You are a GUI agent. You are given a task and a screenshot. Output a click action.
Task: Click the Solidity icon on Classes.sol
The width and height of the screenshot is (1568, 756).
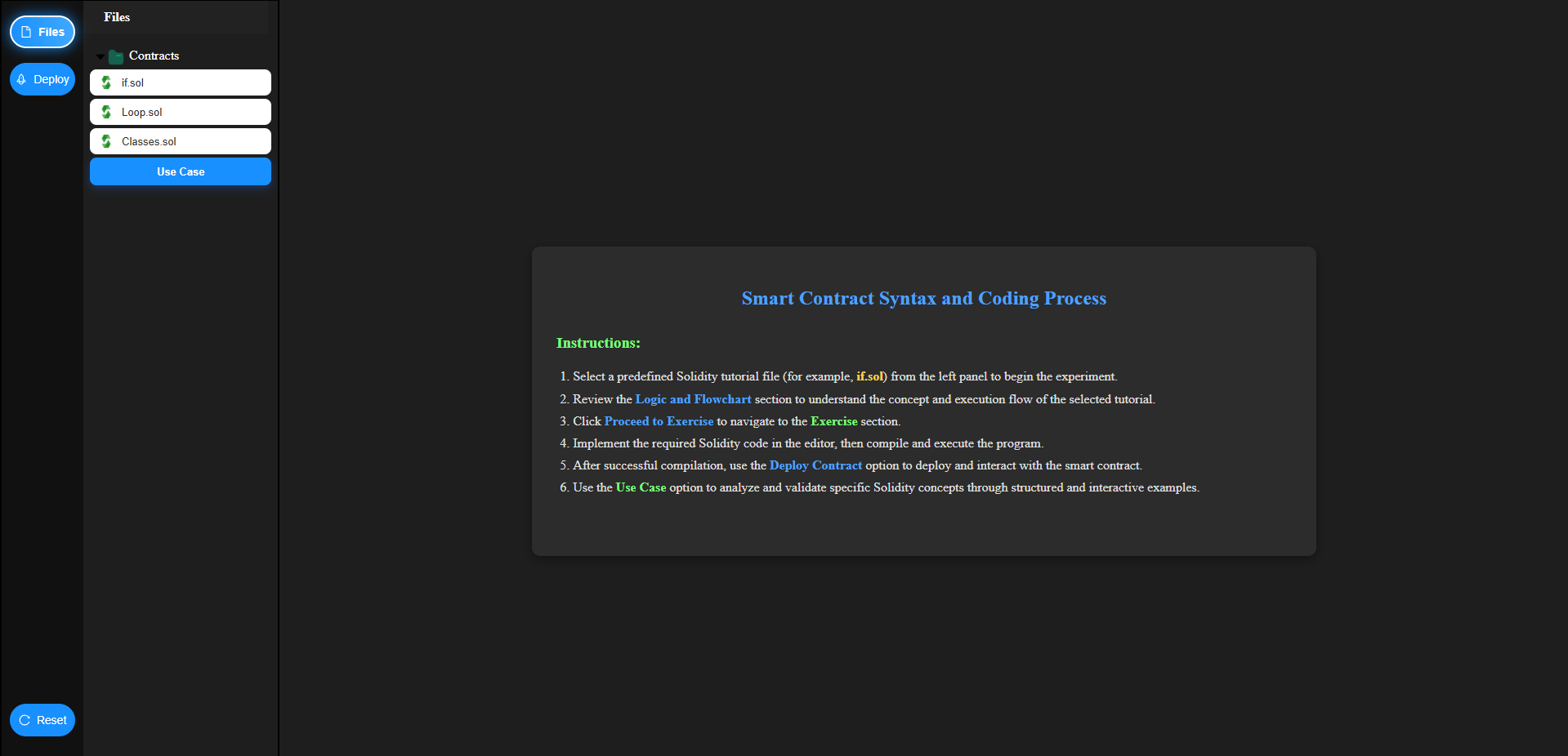coord(106,141)
